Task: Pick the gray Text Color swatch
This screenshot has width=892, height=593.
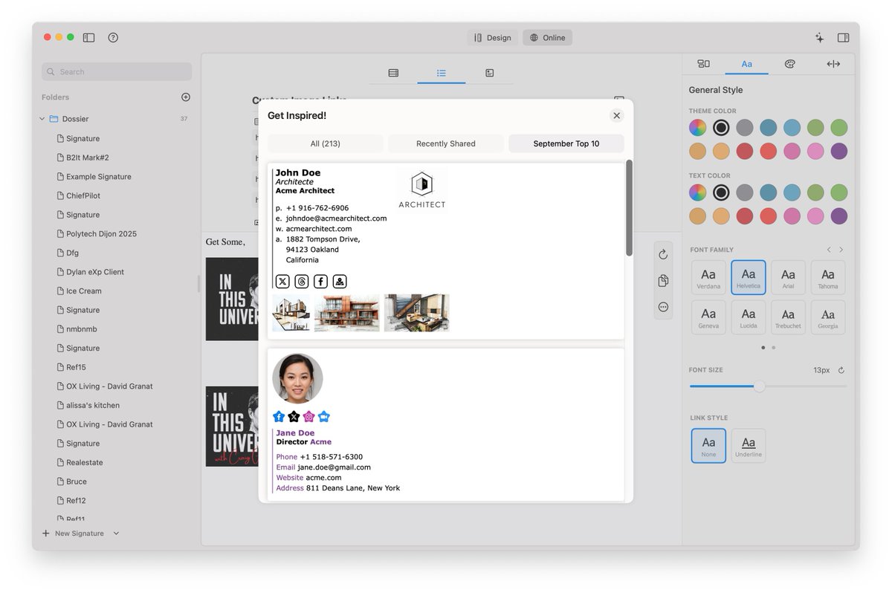Action: tap(745, 192)
